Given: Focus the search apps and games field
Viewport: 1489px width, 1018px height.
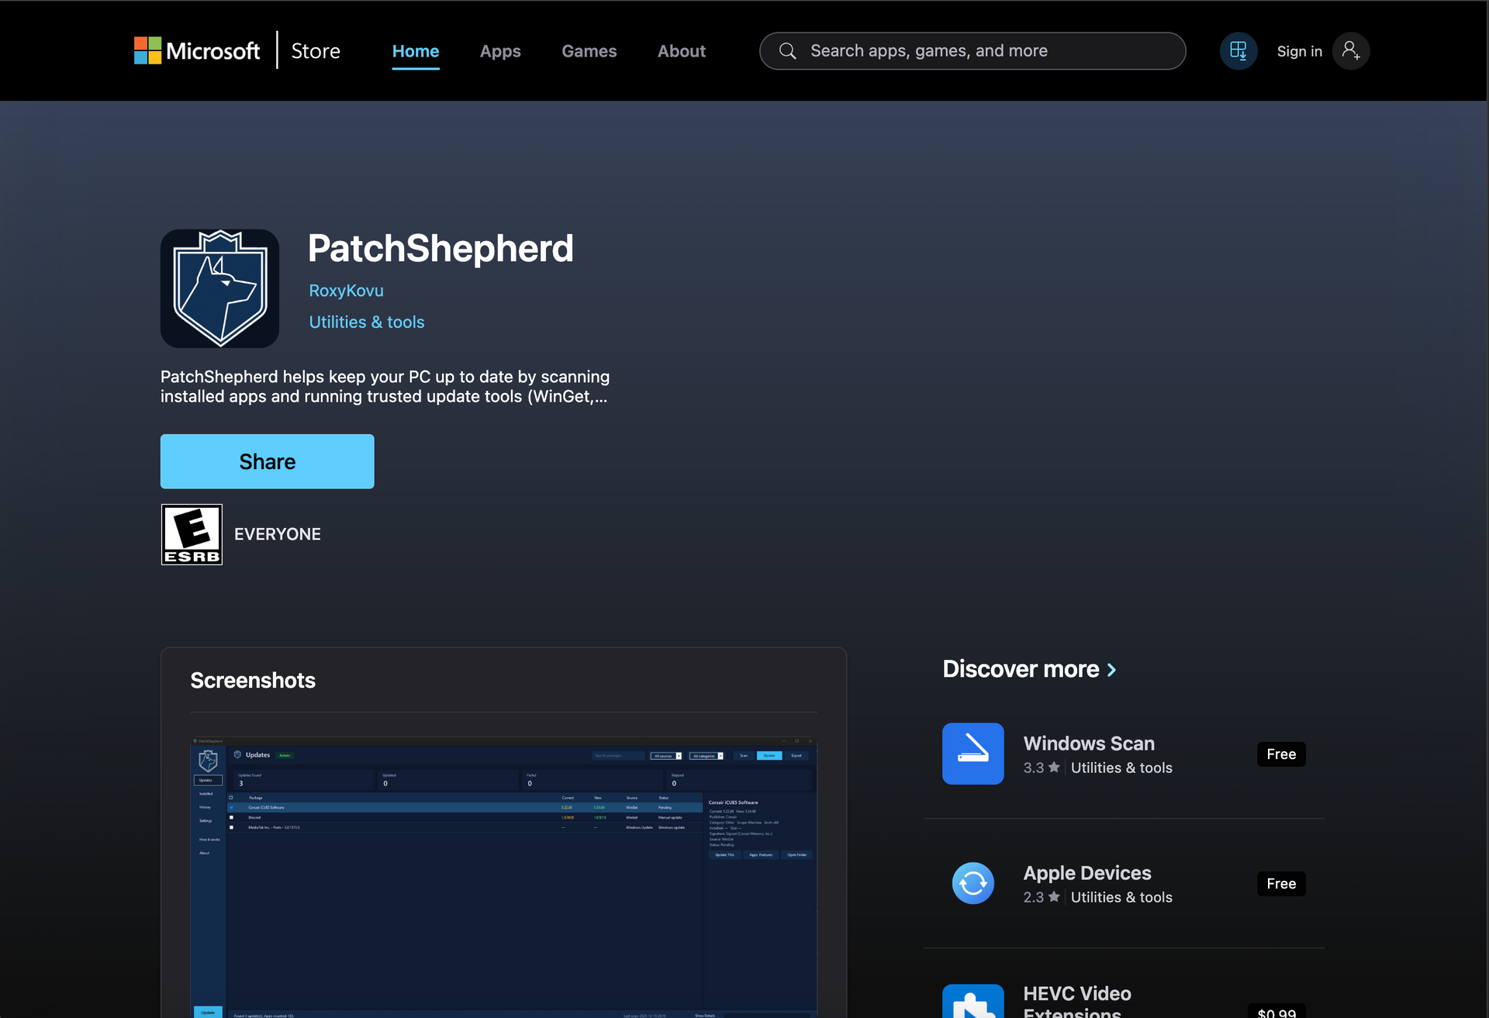Looking at the screenshot, I should point(985,51).
